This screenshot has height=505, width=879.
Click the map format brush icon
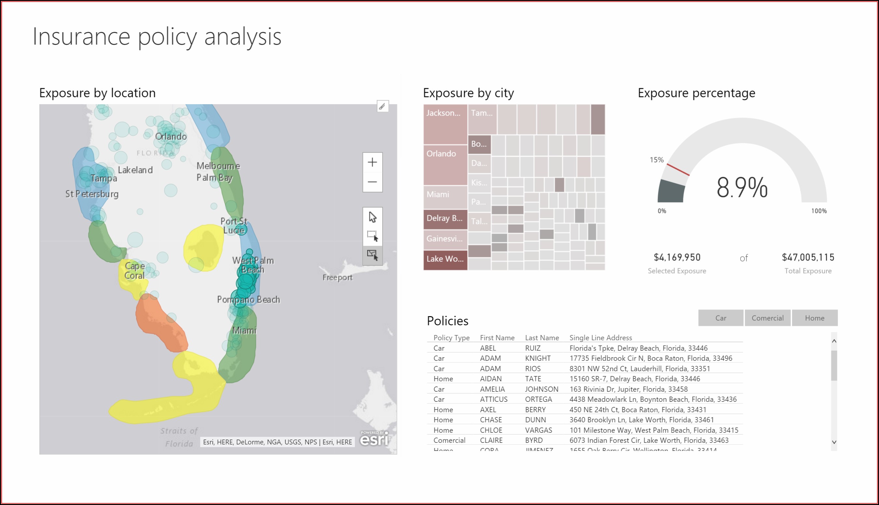[x=382, y=106]
